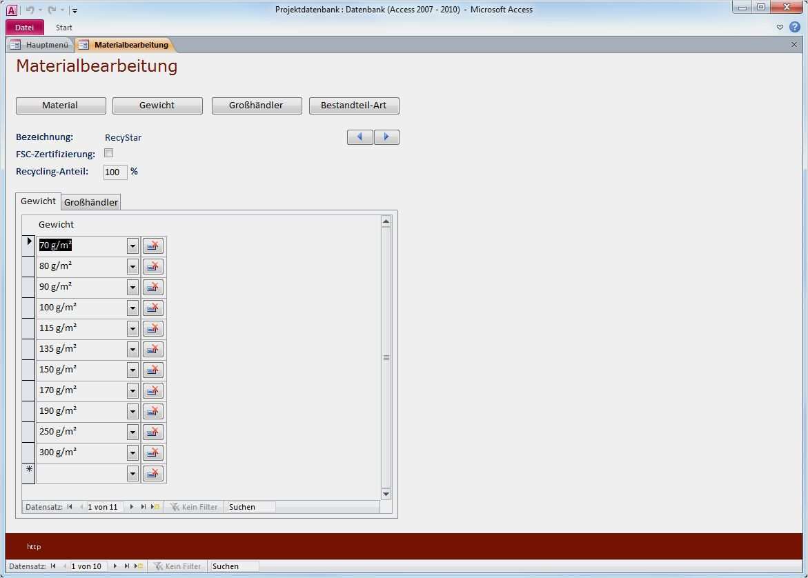Toggle the FSC-Zertifizierung checkbox
This screenshot has height=578, width=808.
coord(108,153)
